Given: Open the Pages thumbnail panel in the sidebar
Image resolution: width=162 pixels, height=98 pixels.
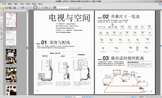Looking at the screenshot, I should [2, 19].
